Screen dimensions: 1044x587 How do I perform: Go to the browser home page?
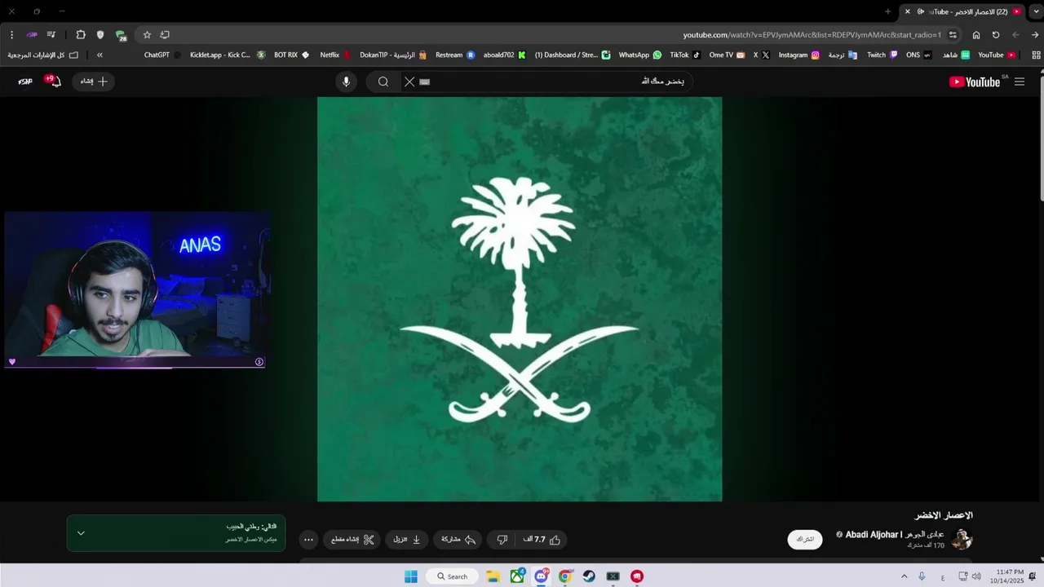[976, 35]
